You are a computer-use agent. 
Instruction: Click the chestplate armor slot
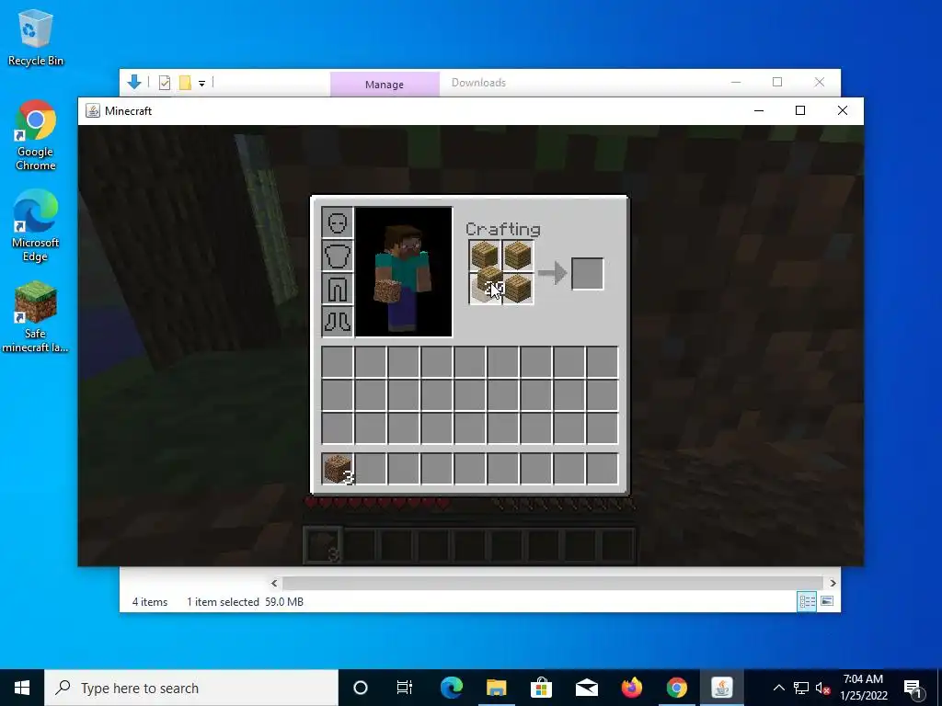click(337, 256)
